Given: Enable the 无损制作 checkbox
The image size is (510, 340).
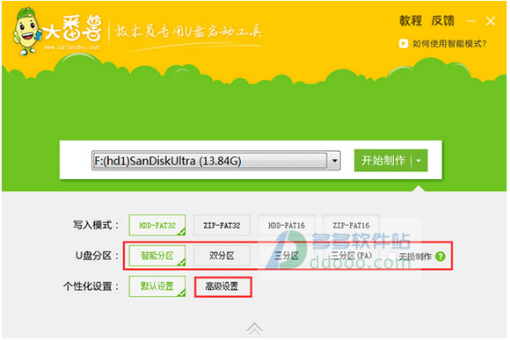Looking at the screenshot, I should [392, 256].
